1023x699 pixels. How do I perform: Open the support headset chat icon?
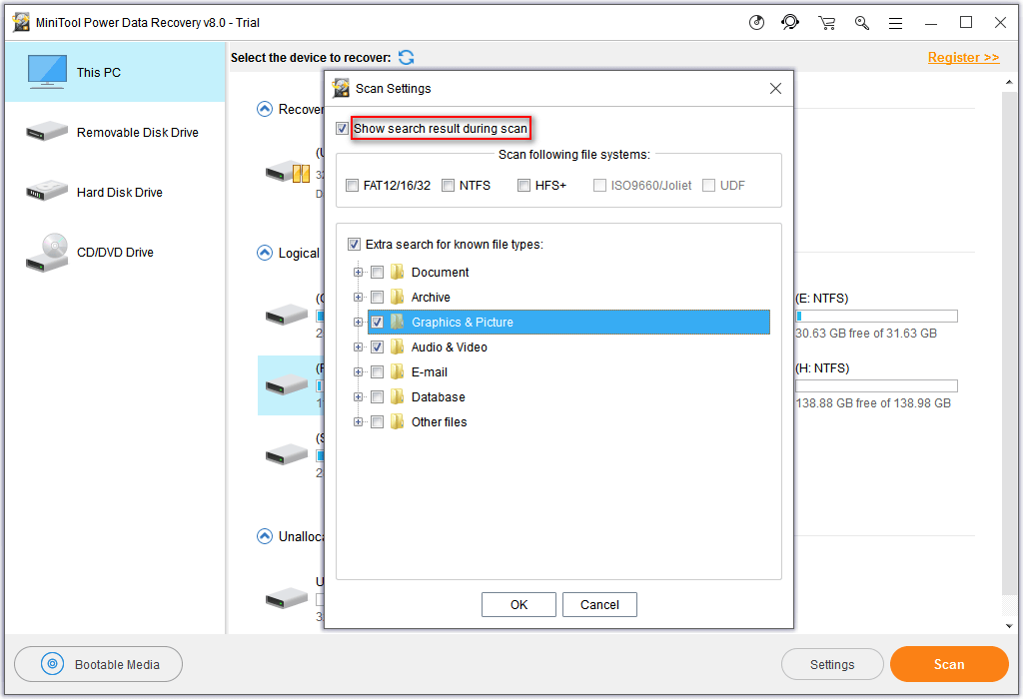[790, 23]
